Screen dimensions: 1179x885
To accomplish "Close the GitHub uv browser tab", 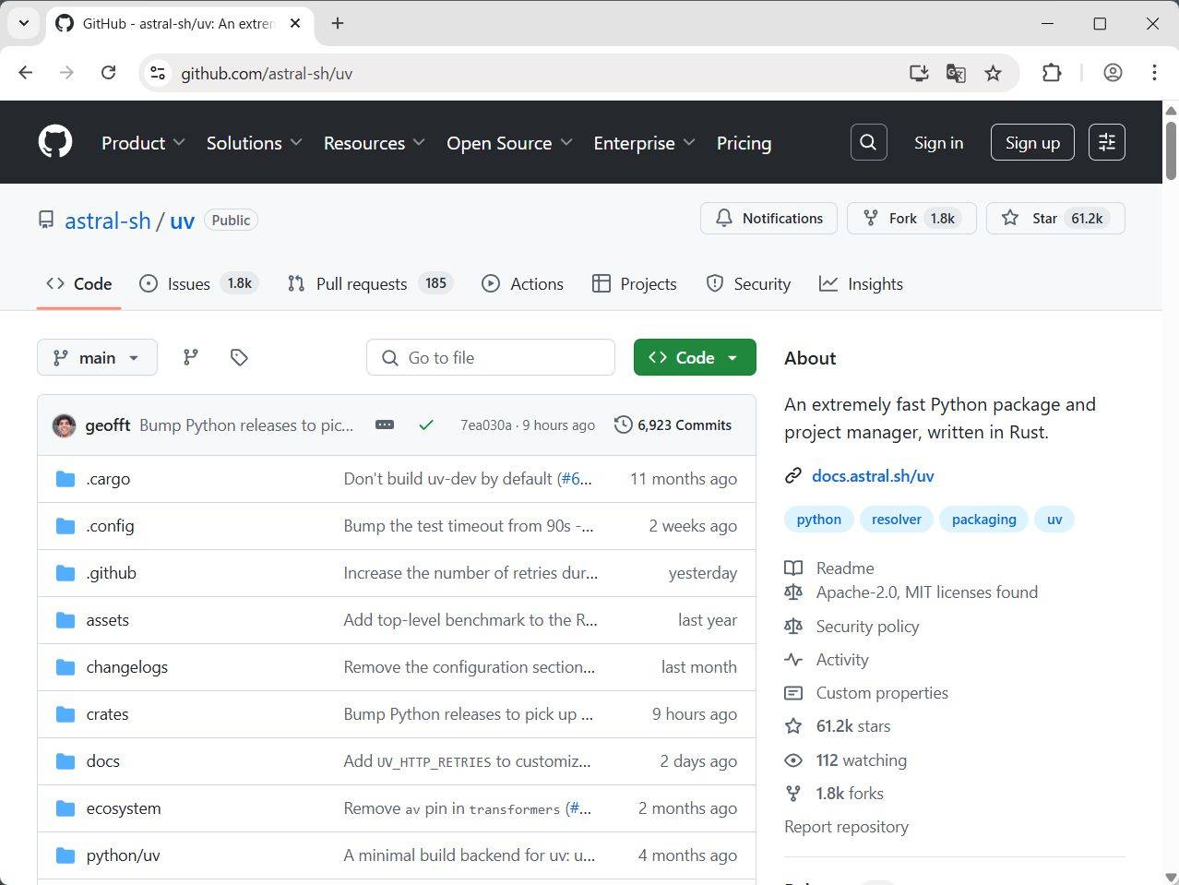I will [295, 23].
